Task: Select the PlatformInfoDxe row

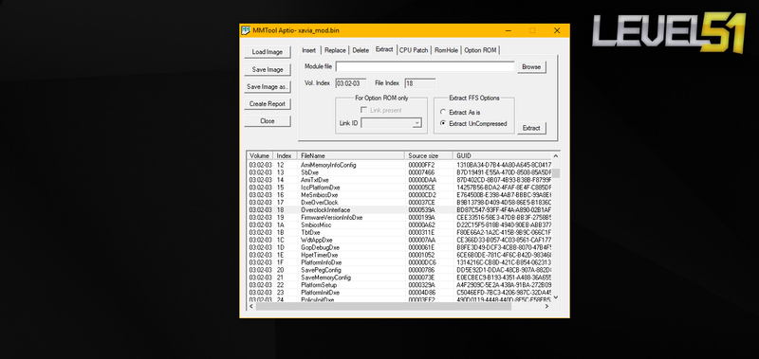Action: tap(398, 262)
